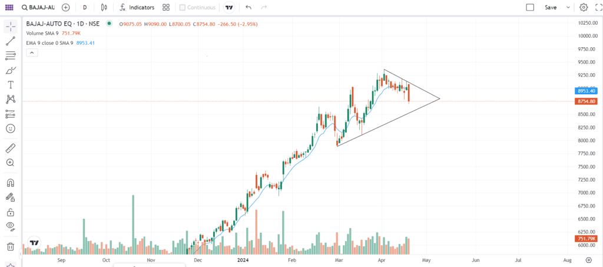Toggle magnet mode for drawings
Image resolution: width=603 pixels, height=267 pixels.
pyautogui.click(x=10, y=183)
